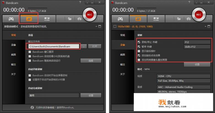215x113 pixels.
Task: Click camera screenshot icon in right window
Action: pos(189,19)
